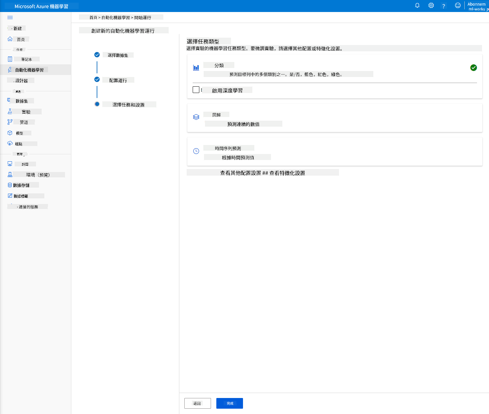
Task: Click the green selected checkmark on 分類
Action: pyautogui.click(x=473, y=68)
